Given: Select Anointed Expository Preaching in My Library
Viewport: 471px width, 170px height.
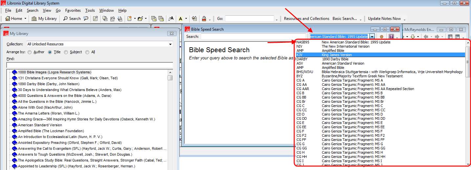Looking at the screenshot, I should 70,143.
